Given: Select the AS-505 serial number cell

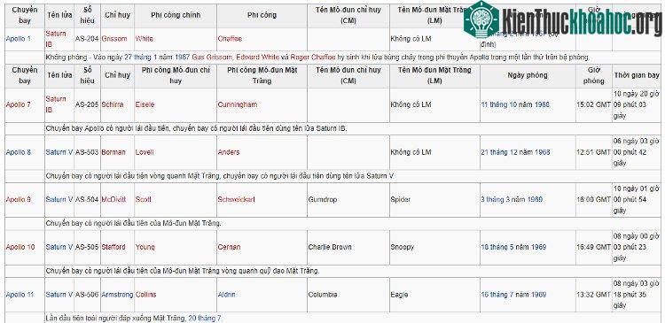Looking at the screenshot, I should point(87,247).
